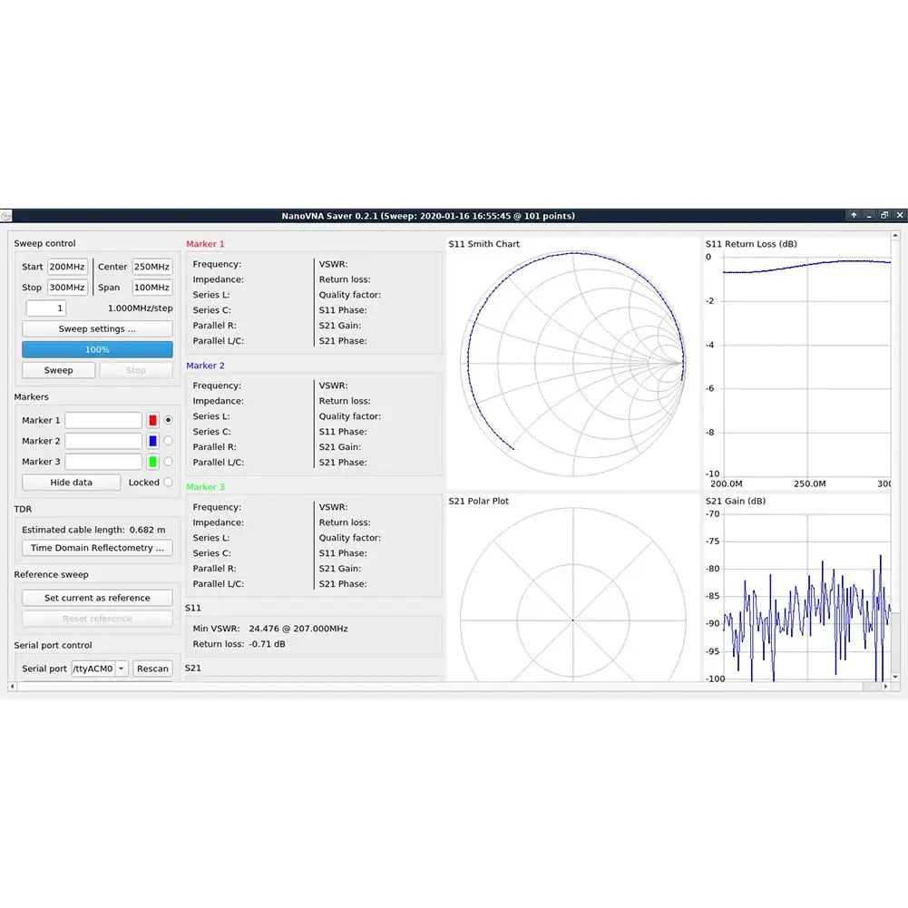This screenshot has height=908, width=908.
Task: Minimize the NanoVNA Saver window
Action: [869, 215]
